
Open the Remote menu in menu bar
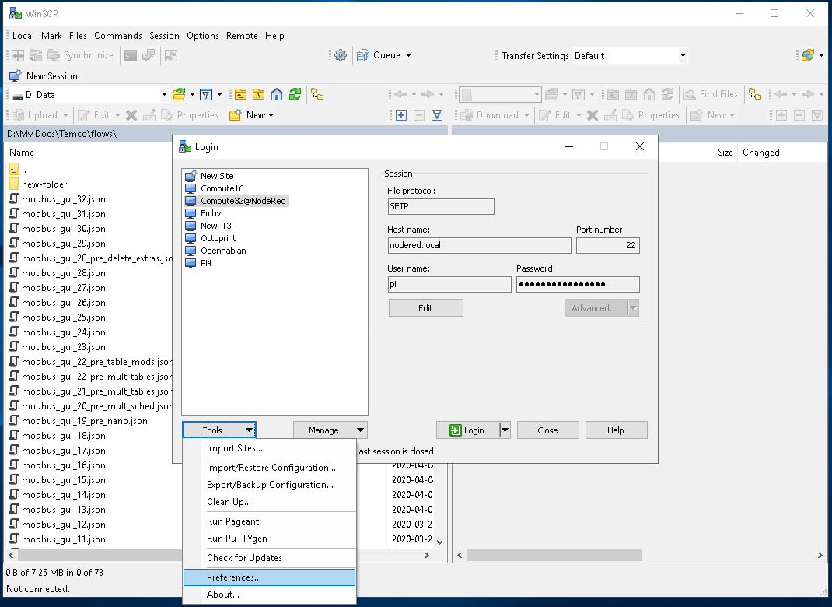pyautogui.click(x=242, y=36)
